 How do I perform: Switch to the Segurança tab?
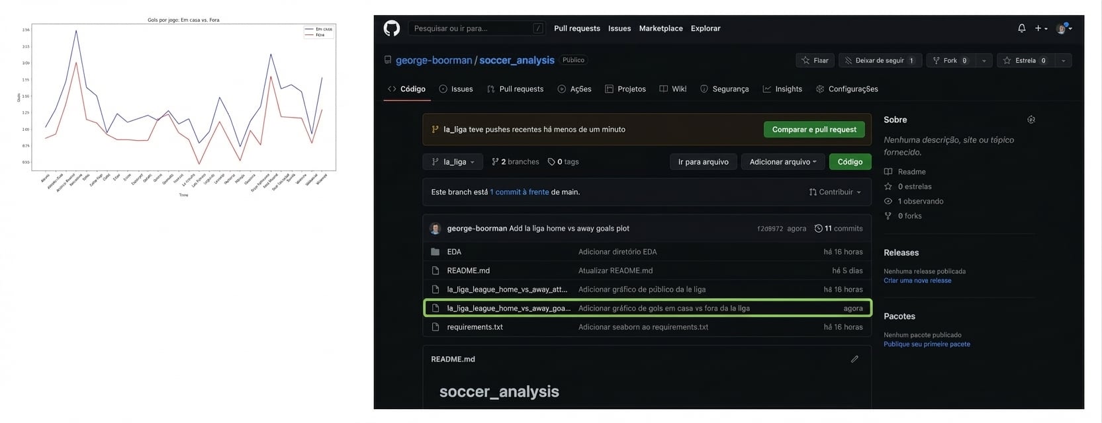[725, 89]
